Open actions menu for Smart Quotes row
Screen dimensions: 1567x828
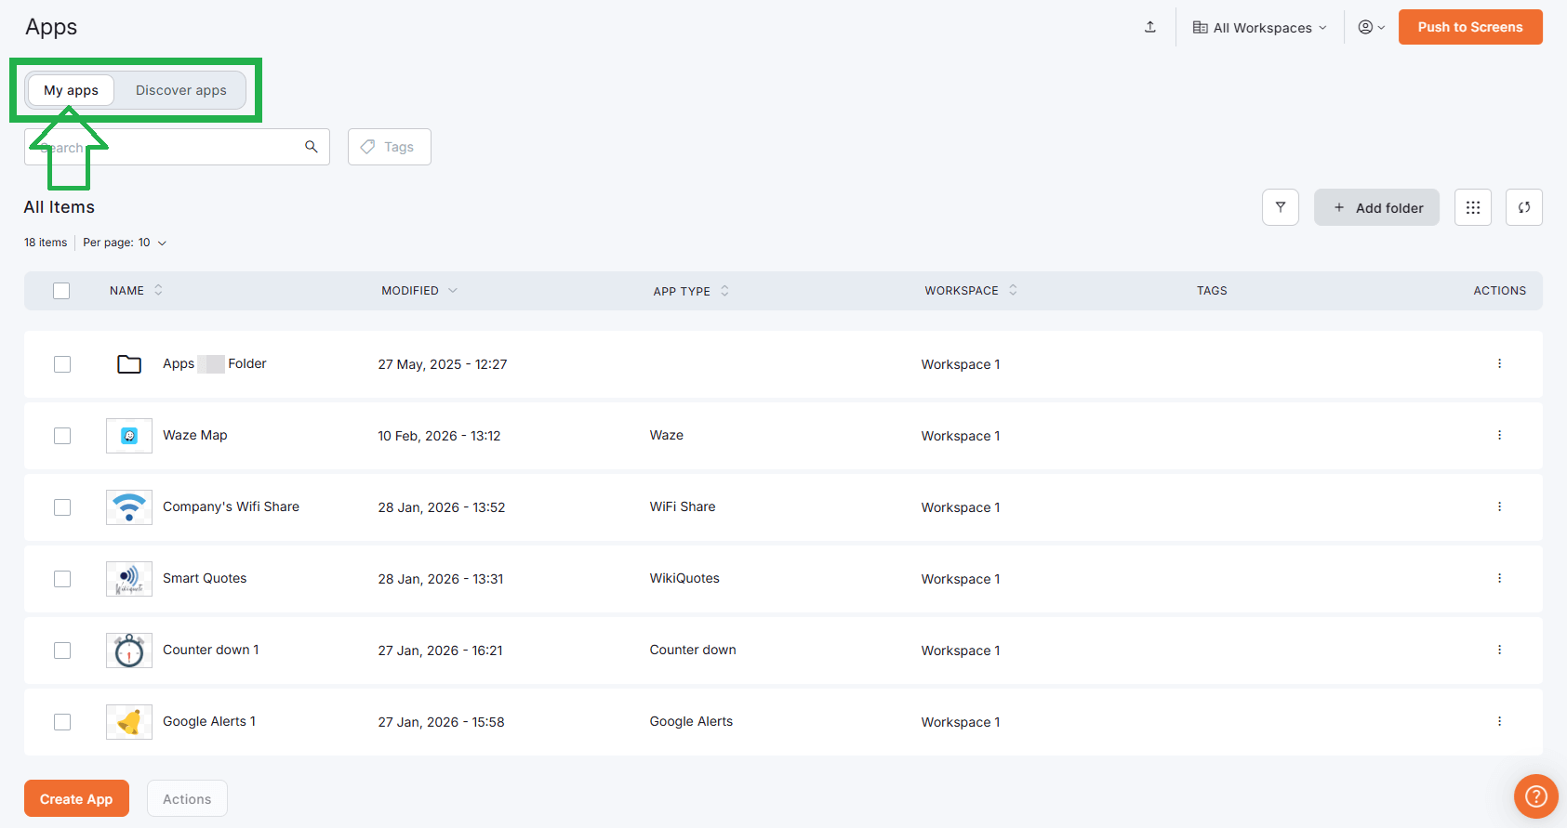1499,578
